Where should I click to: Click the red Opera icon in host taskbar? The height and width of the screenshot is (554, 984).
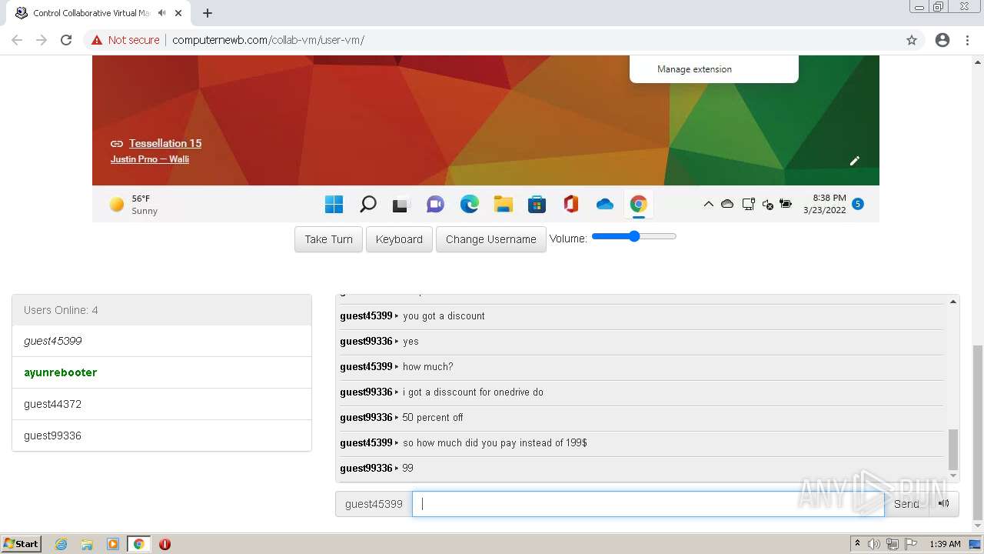pos(165,544)
